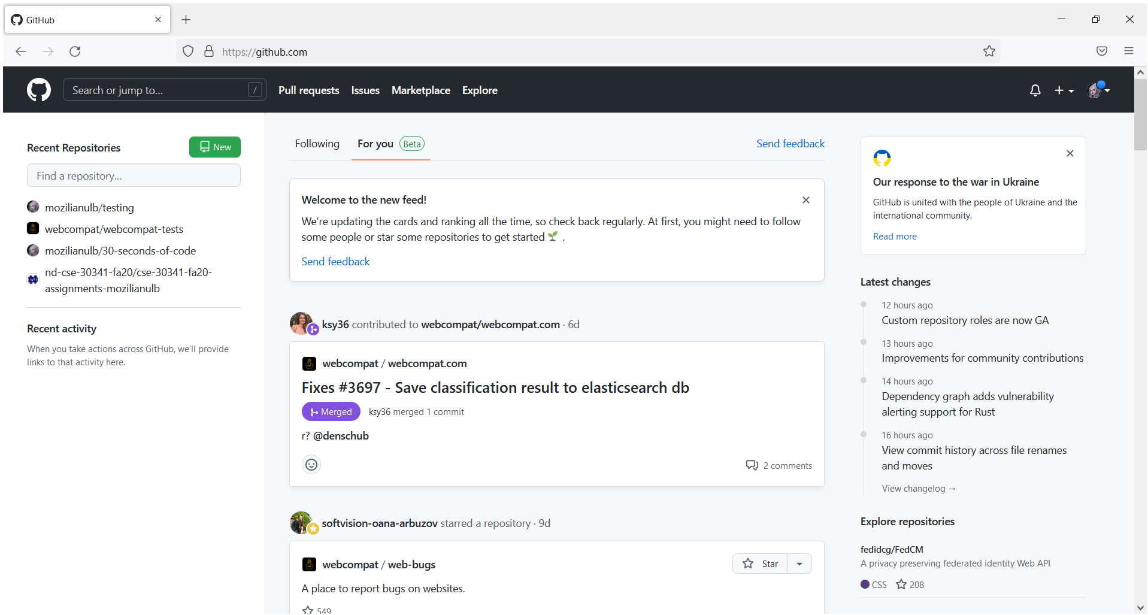Click the scrollbar down arrow
This screenshot has width=1148, height=615.
click(1141, 608)
